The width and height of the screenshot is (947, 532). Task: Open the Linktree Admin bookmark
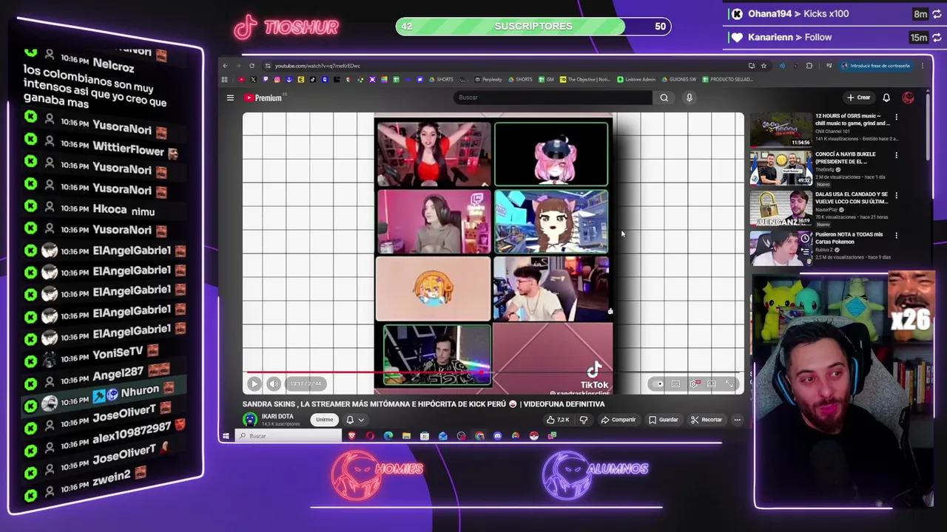(637, 79)
